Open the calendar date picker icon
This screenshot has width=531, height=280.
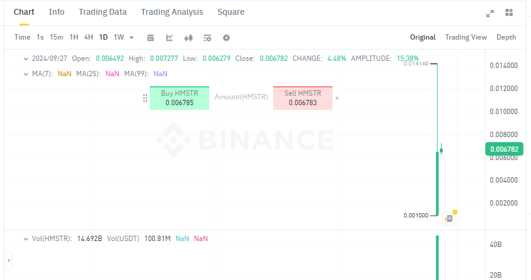click(151, 37)
